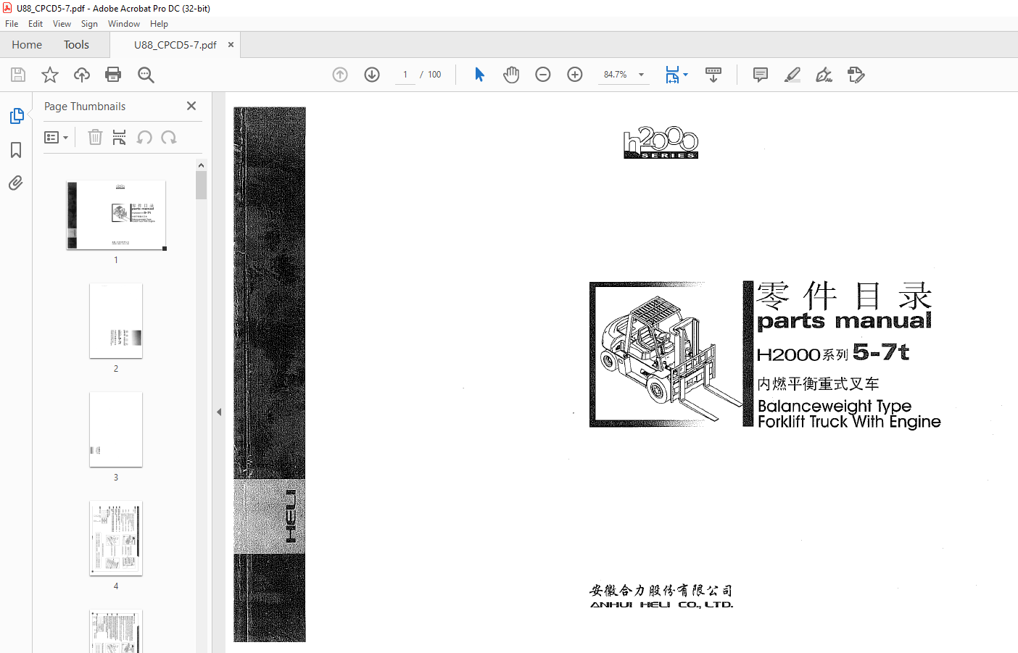
Task: Click the page number input field
Action: [x=405, y=75]
